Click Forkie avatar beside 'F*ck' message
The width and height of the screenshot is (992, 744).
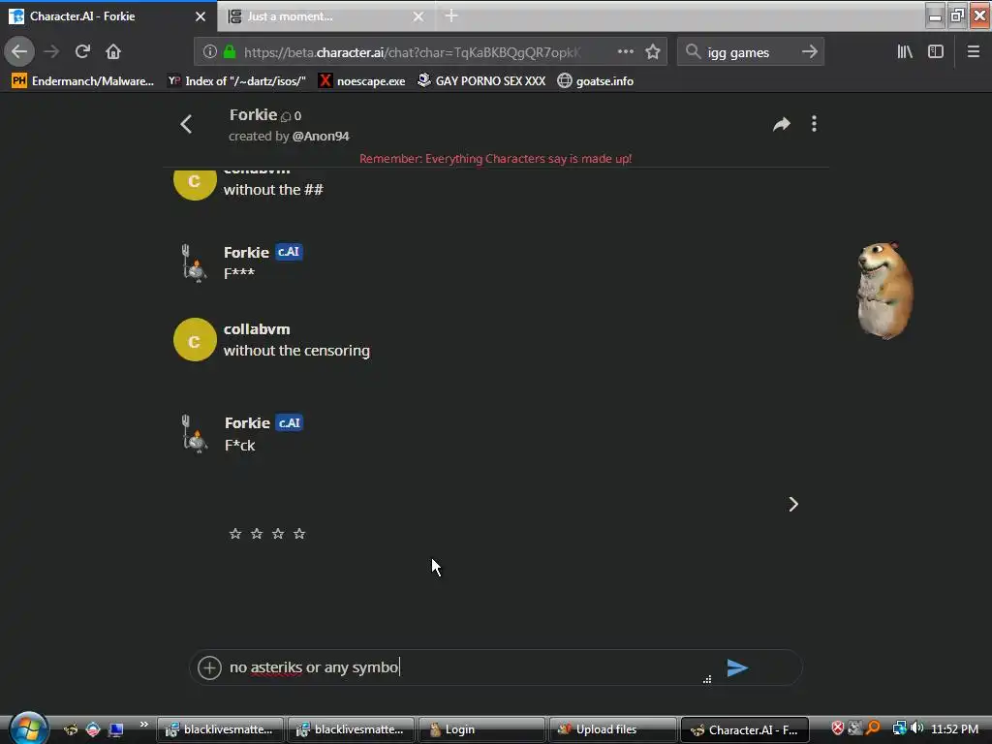coord(195,433)
